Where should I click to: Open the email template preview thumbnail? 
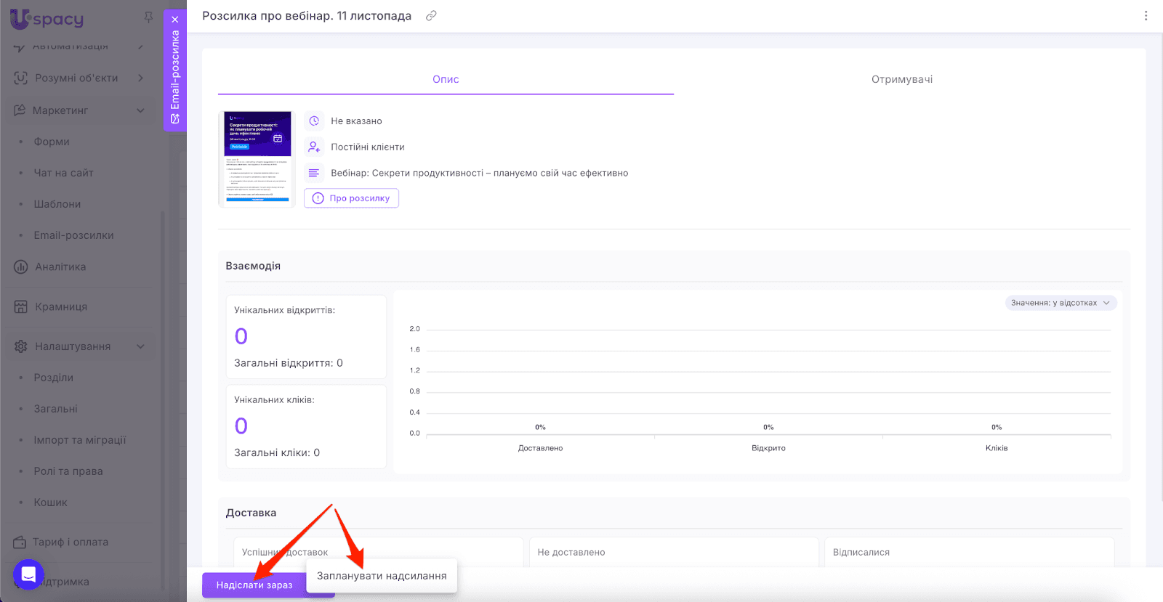click(257, 159)
